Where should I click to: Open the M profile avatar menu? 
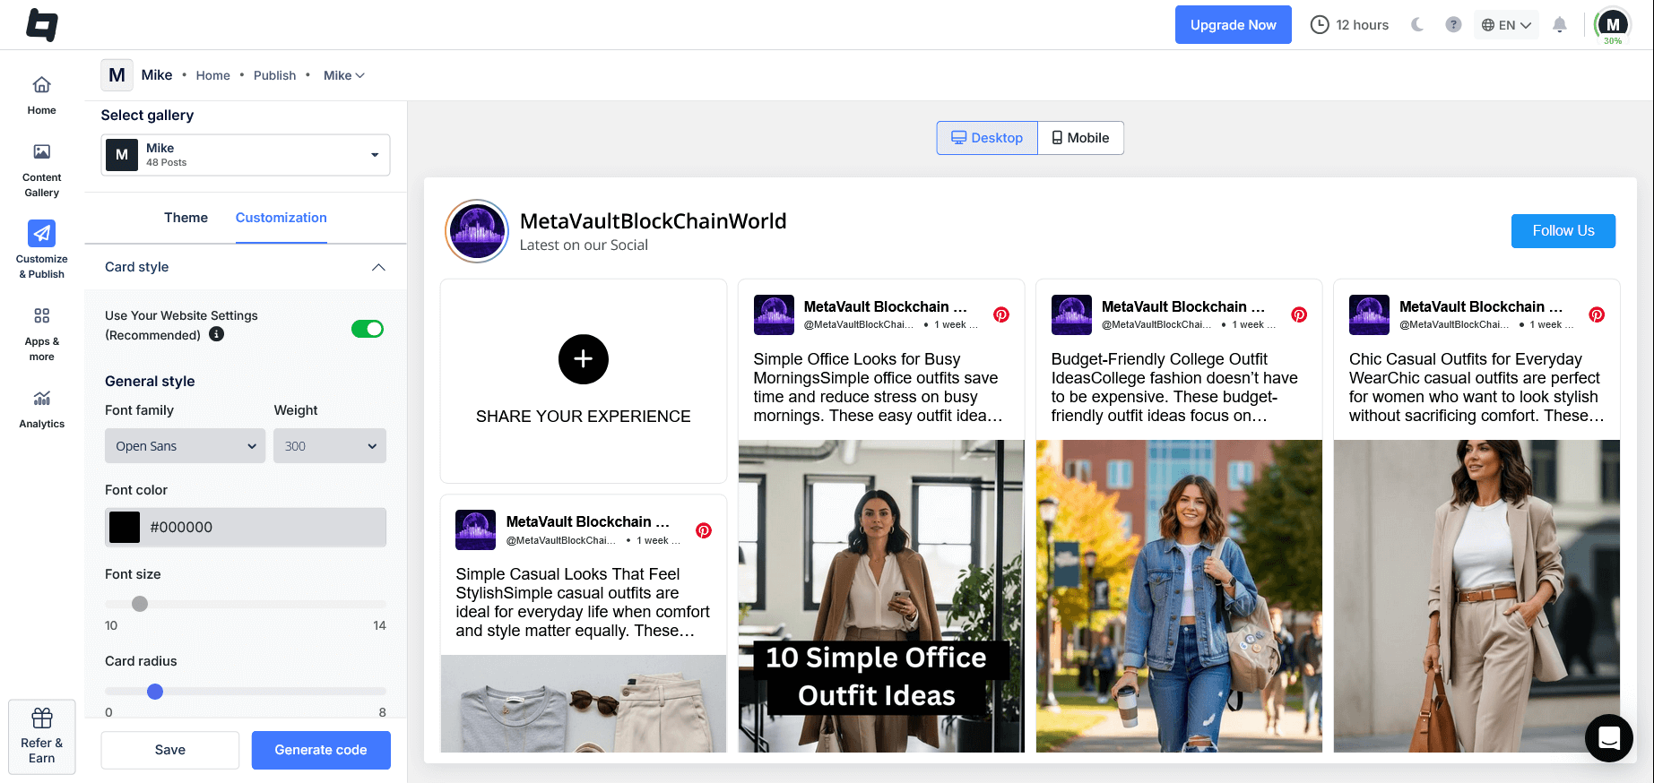click(x=1613, y=25)
